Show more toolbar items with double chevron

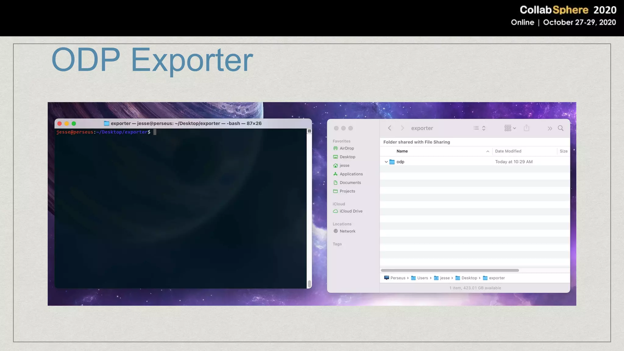(x=550, y=128)
